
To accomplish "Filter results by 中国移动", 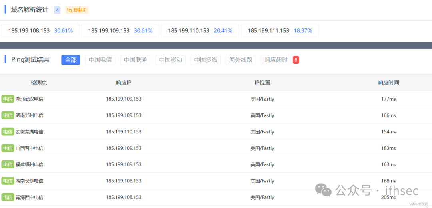I will (x=170, y=60).
